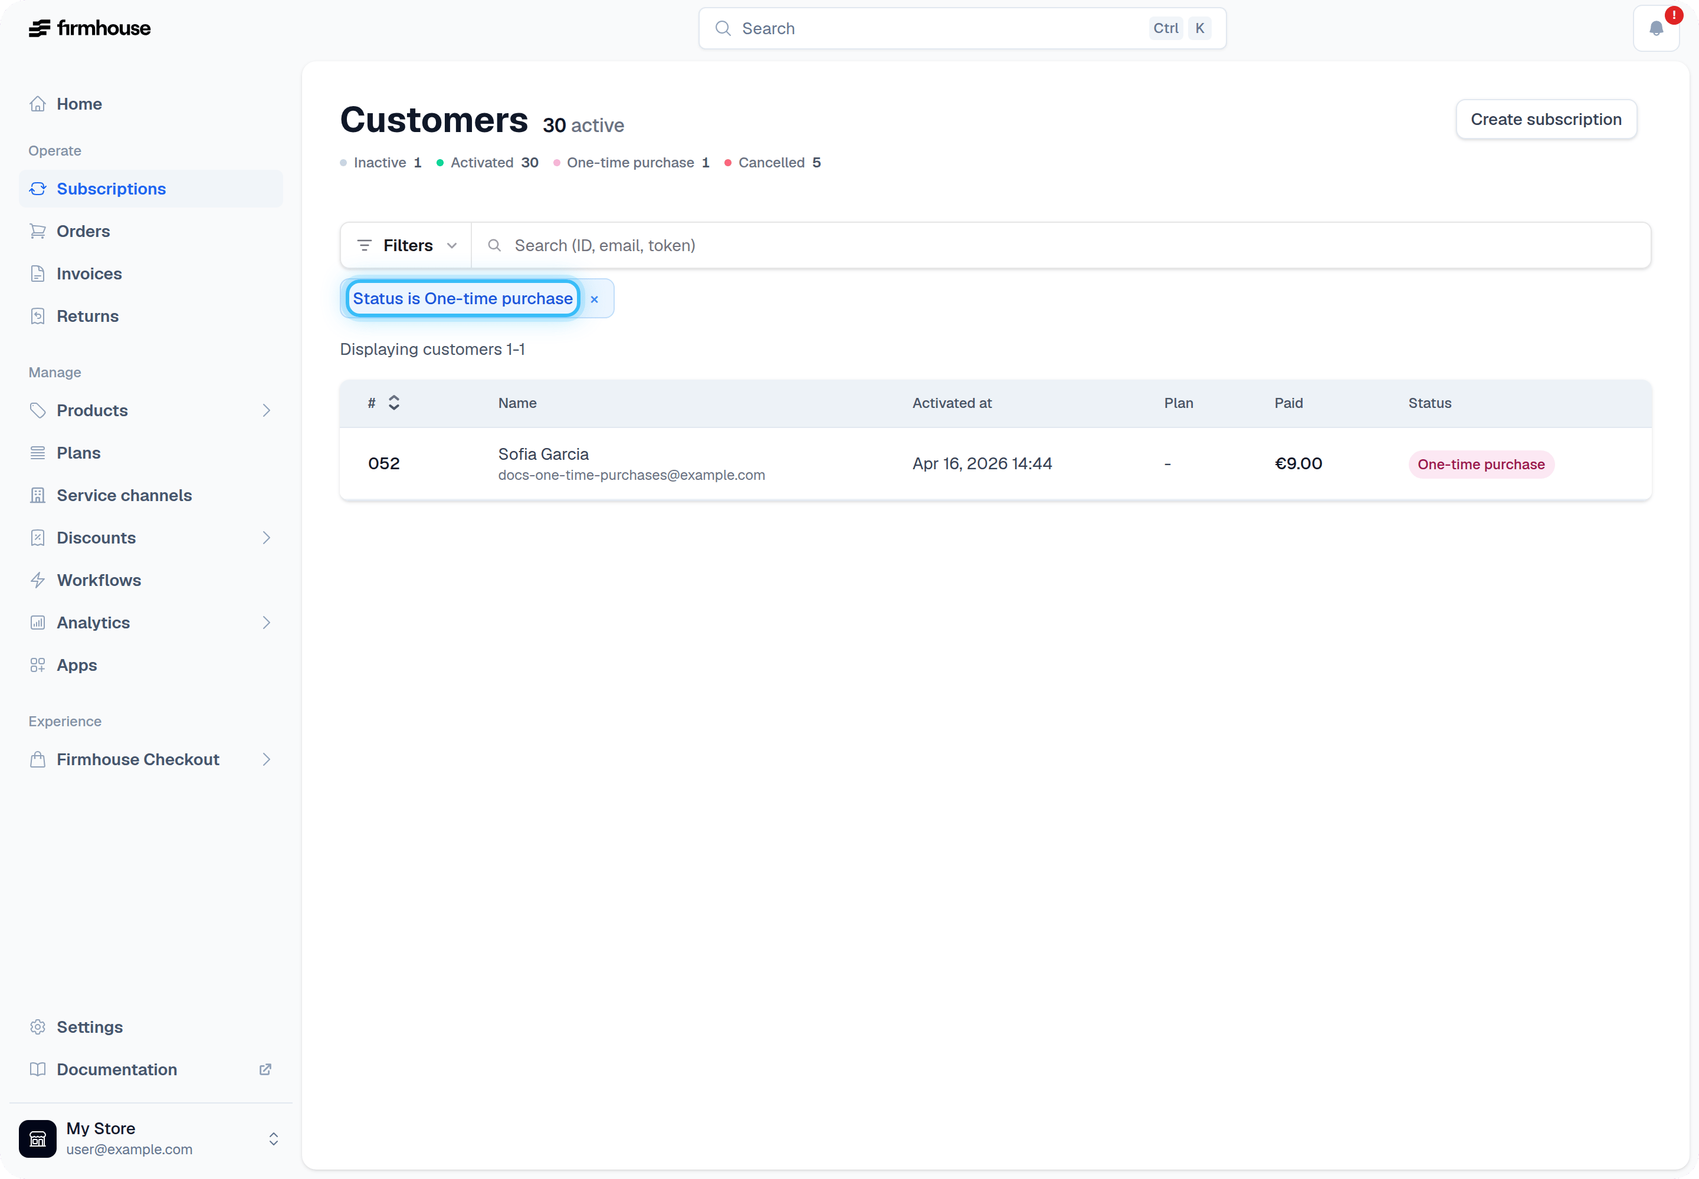Click the Subscriptions sync icon

pos(38,189)
